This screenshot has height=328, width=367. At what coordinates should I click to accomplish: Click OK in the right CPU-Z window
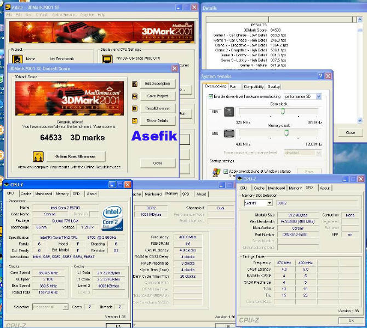coord(351,320)
